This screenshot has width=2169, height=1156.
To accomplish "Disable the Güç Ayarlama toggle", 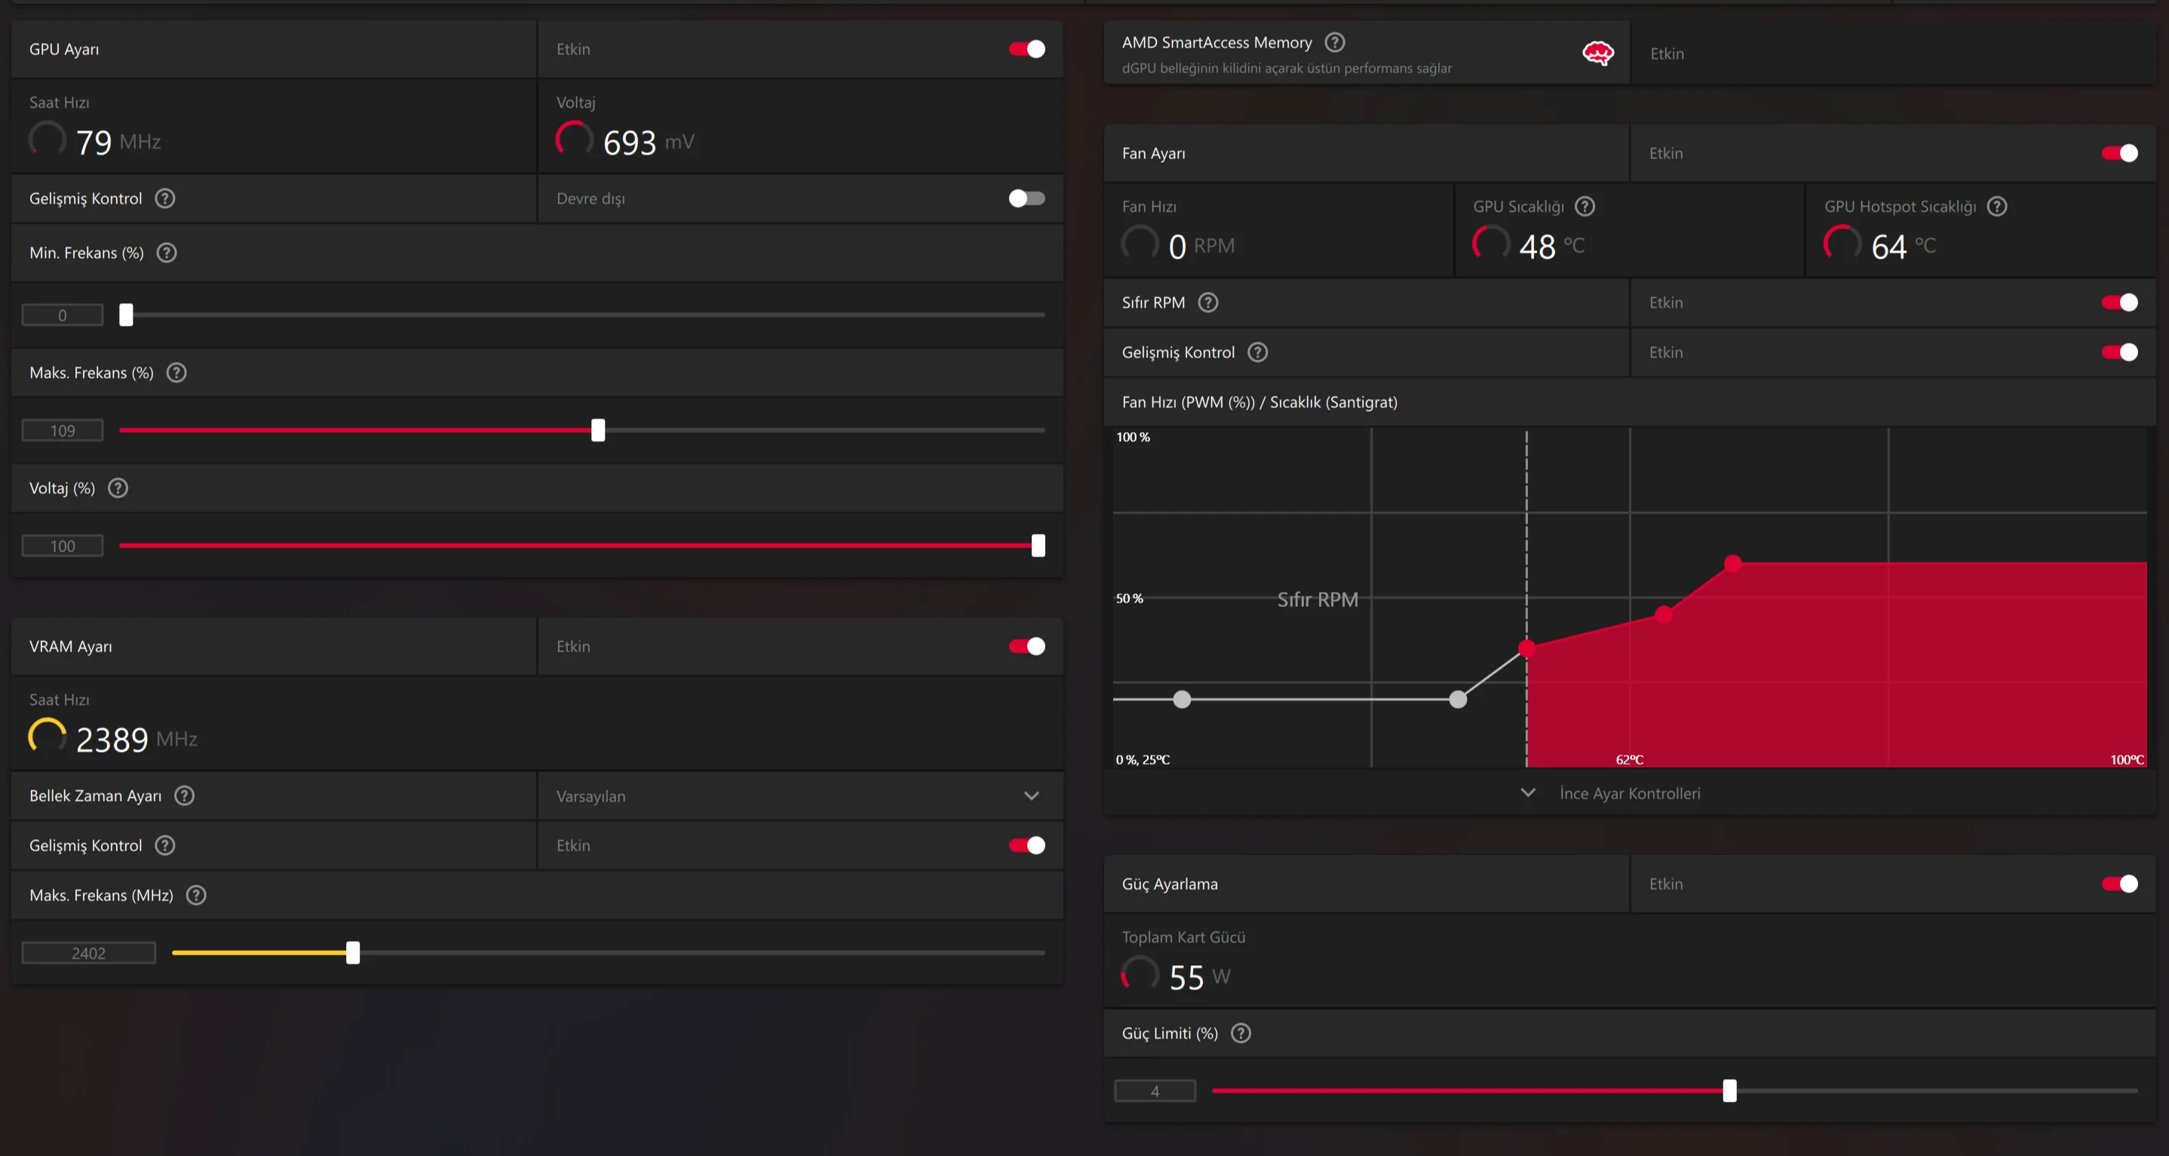I will coord(2118,884).
